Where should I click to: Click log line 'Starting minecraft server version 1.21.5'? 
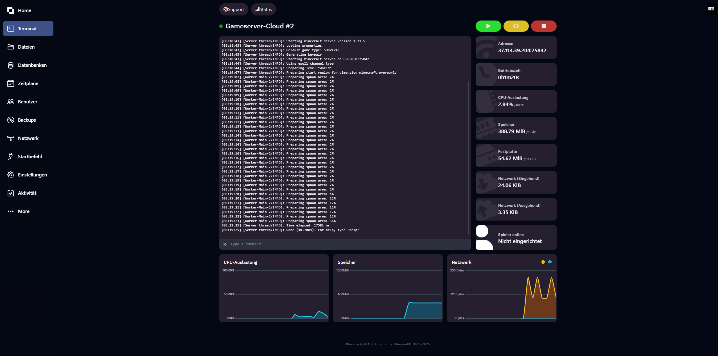tap(293, 41)
